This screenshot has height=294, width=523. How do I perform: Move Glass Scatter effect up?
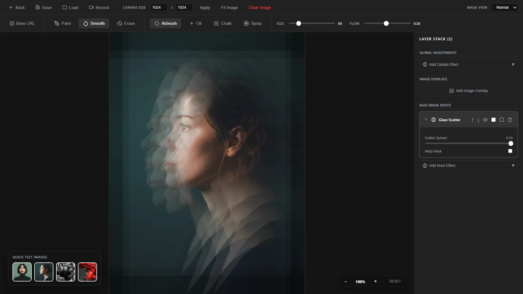pyautogui.click(x=472, y=120)
